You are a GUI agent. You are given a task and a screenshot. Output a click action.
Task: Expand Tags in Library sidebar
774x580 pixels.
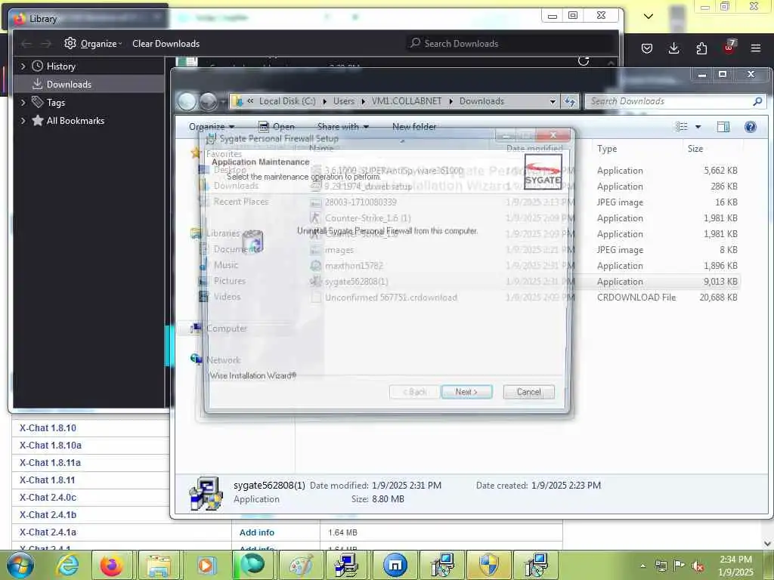pos(23,102)
